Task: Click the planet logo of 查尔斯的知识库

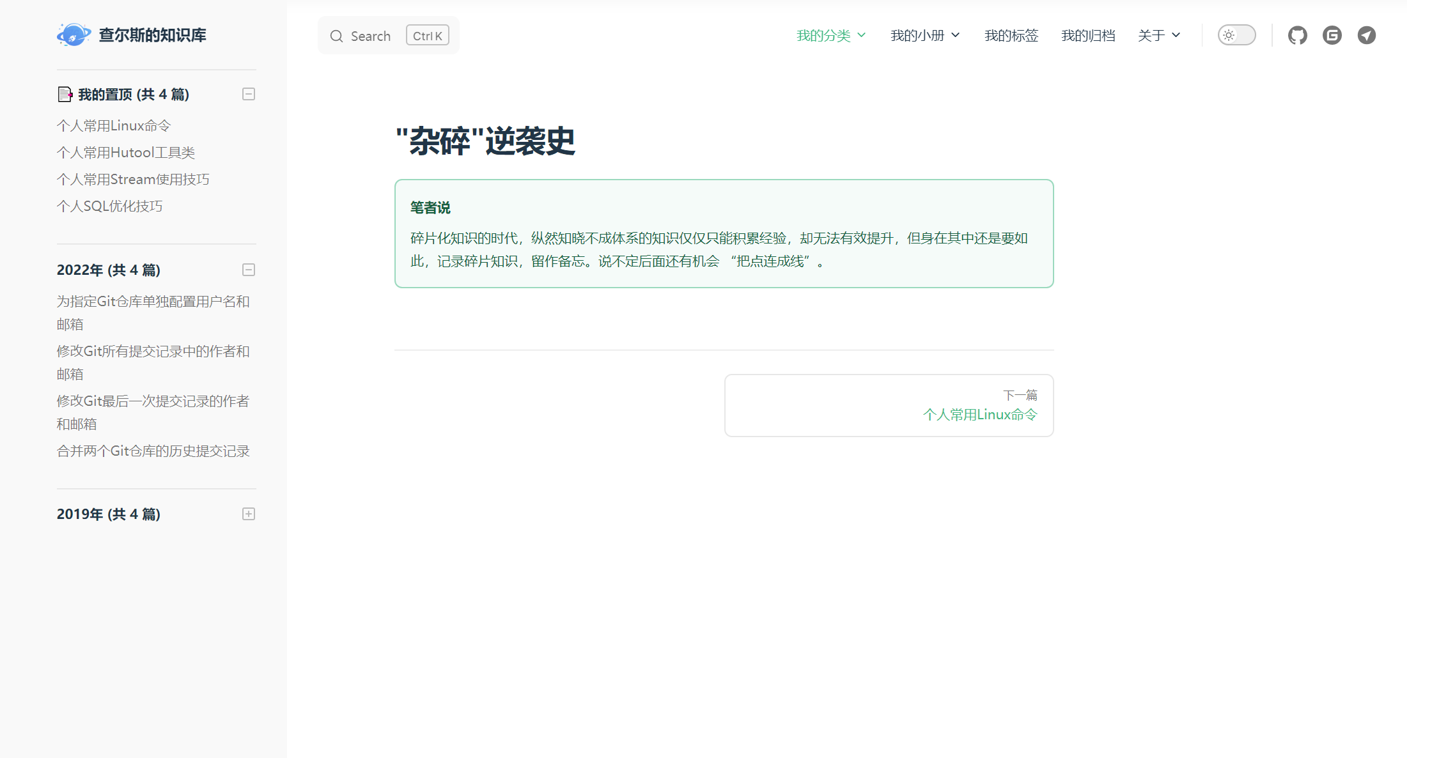Action: 73,35
